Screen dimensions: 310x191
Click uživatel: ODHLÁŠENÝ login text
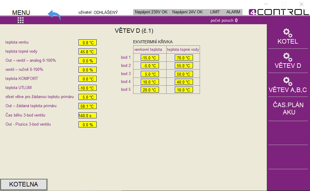click(98, 12)
